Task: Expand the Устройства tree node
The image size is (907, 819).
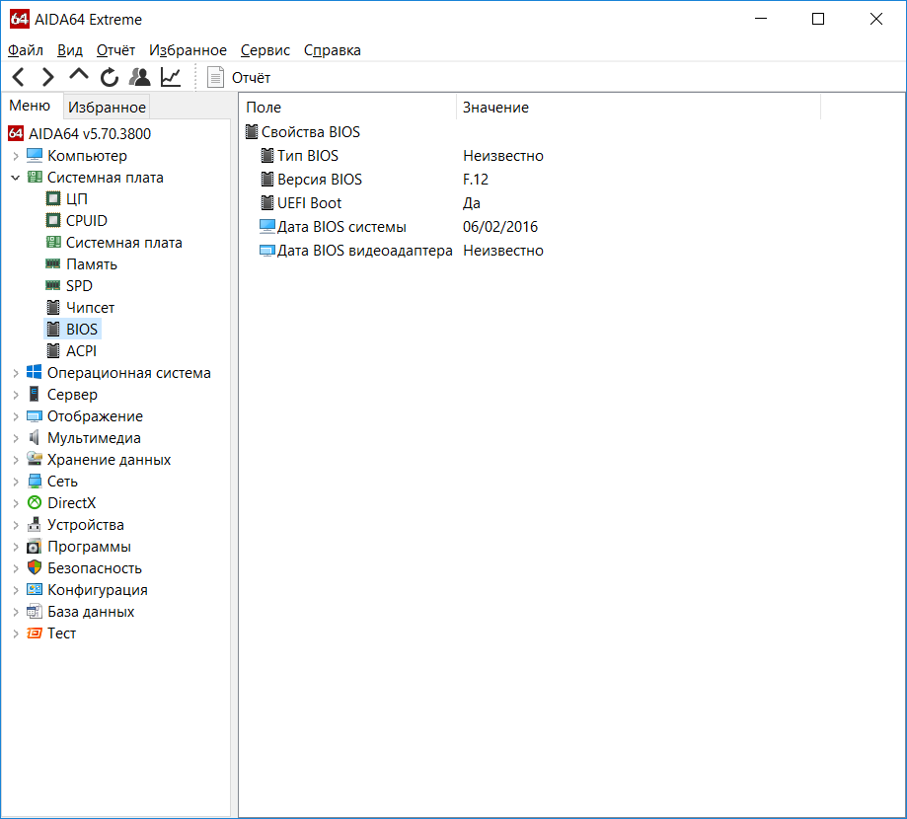Action: tap(16, 525)
